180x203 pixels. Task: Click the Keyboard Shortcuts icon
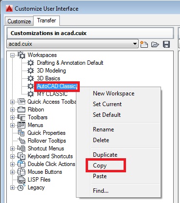(21, 156)
